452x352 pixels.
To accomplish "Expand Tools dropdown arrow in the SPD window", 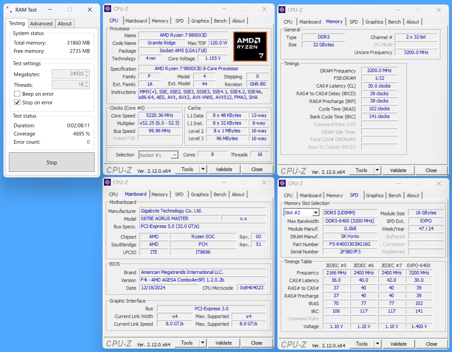I will pos(377,344).
